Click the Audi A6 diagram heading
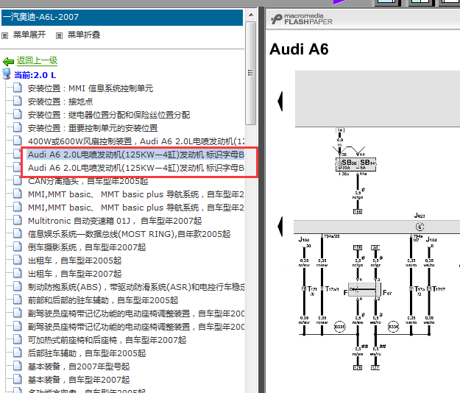 299,49
